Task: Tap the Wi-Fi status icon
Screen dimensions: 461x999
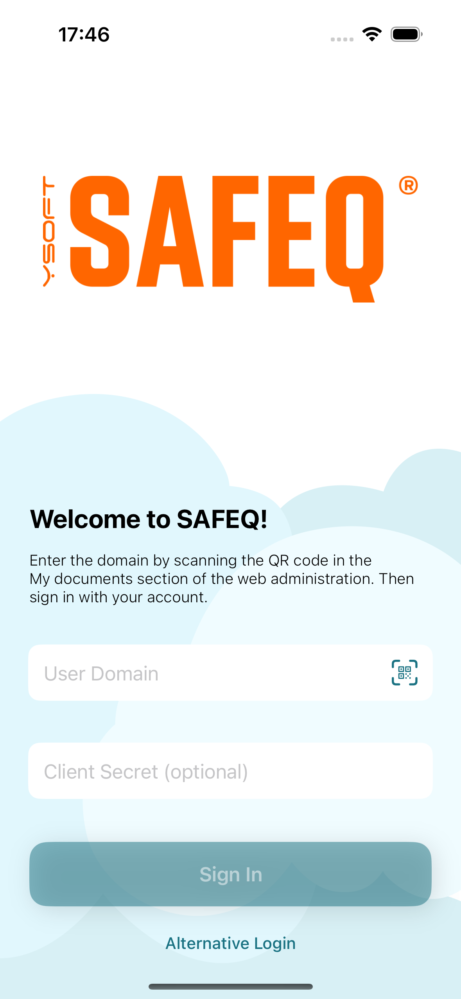Action: (372, 34)
